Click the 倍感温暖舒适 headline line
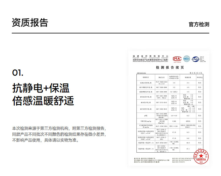Viewport: 221px width, 176px height. coord(43,101)
